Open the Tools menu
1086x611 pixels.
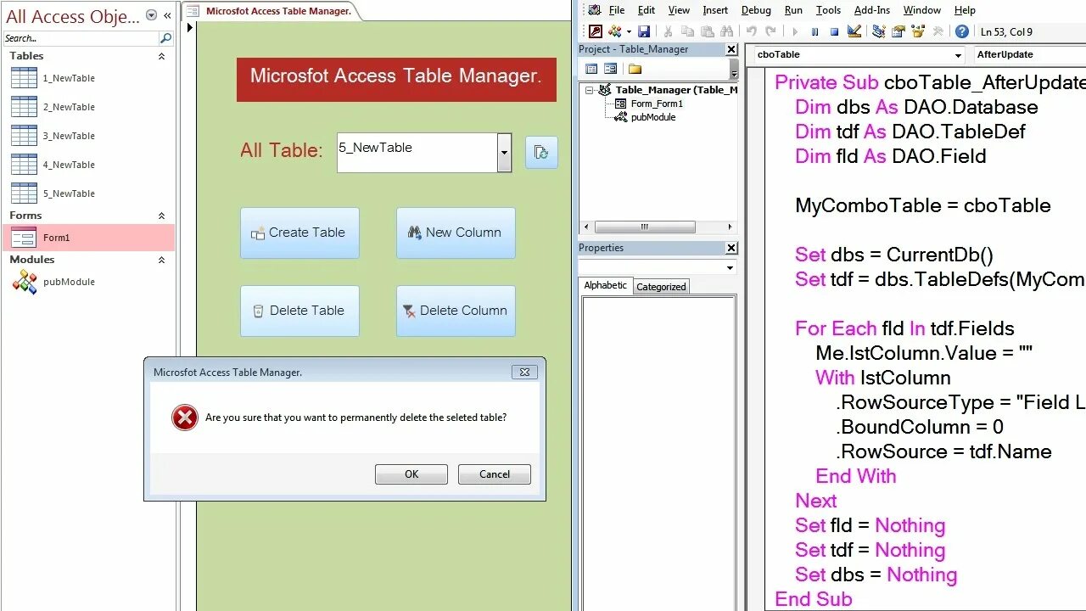tap(828, 10)
